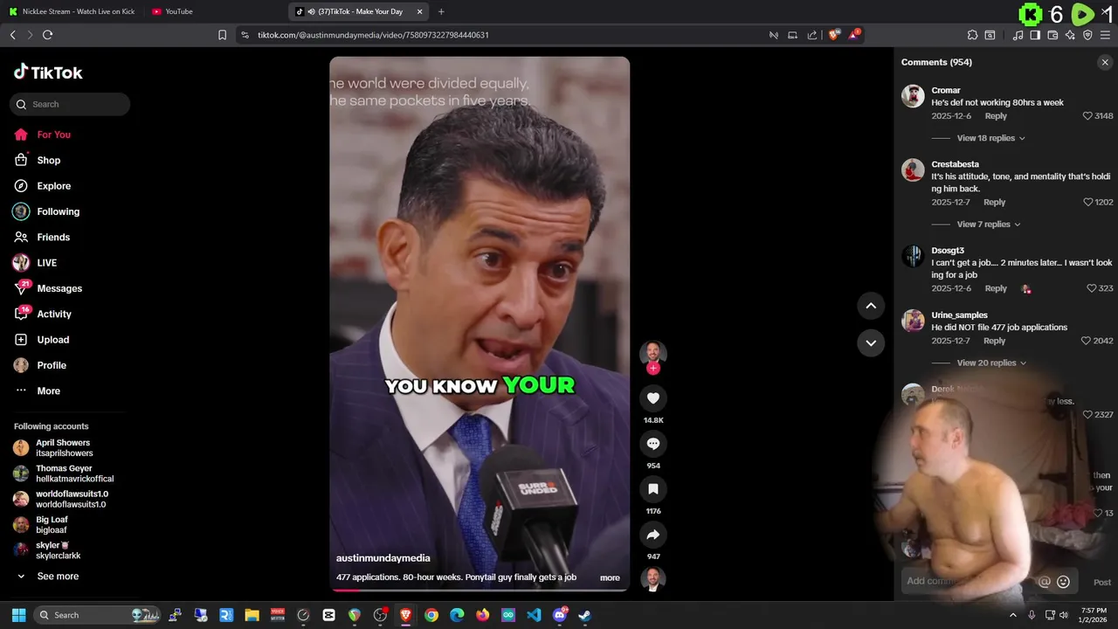The height and width of the screenshot is (629, 1118).
Task: Seek on the video progress bar
Action: point(479,589)
